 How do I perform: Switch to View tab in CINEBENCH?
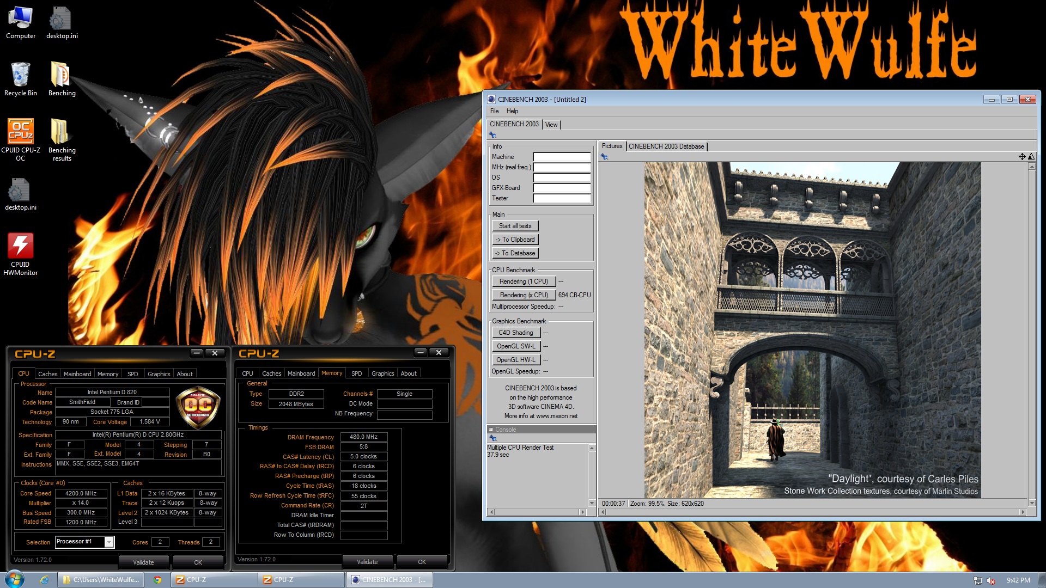click(x=551, y=125)
